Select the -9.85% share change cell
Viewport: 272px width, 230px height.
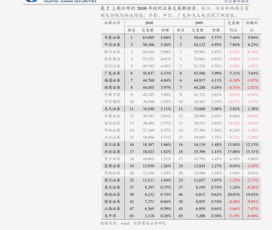coord(252,202)
